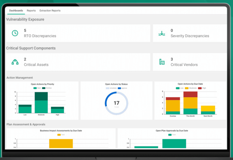Toggle the remediate legend in status chart
Viewport: 233px width, 160px height.
[x=112, y=88]
